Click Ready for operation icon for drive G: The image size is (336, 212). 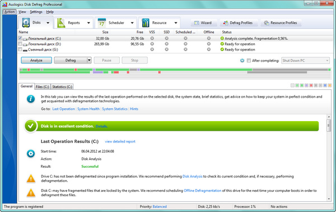coord(222,49)
